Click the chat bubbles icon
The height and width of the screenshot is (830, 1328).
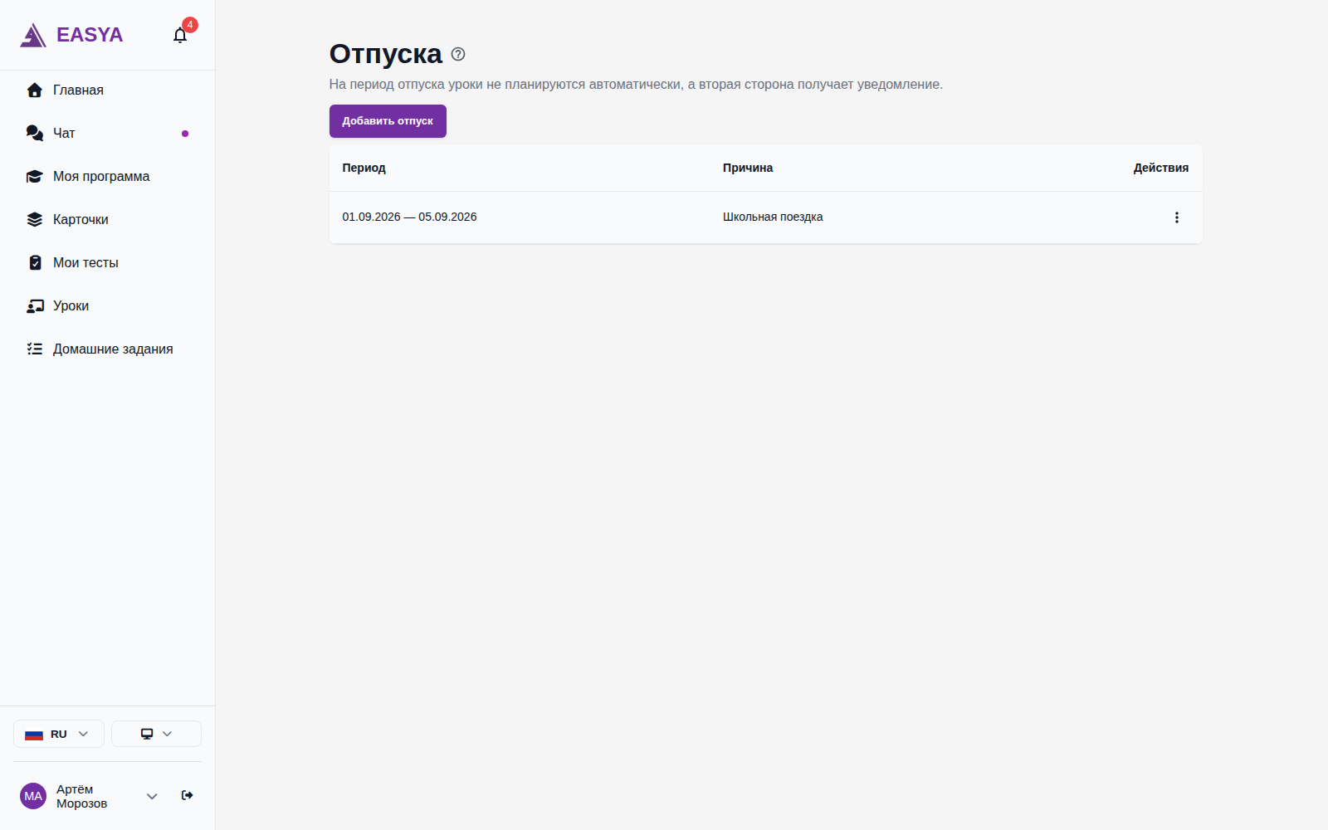coord(34,133)
